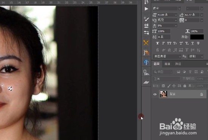Toggle Subscript text style
The height and width of the screenshot is (140, 208).
pyautogui.click(x=187, y=43)
